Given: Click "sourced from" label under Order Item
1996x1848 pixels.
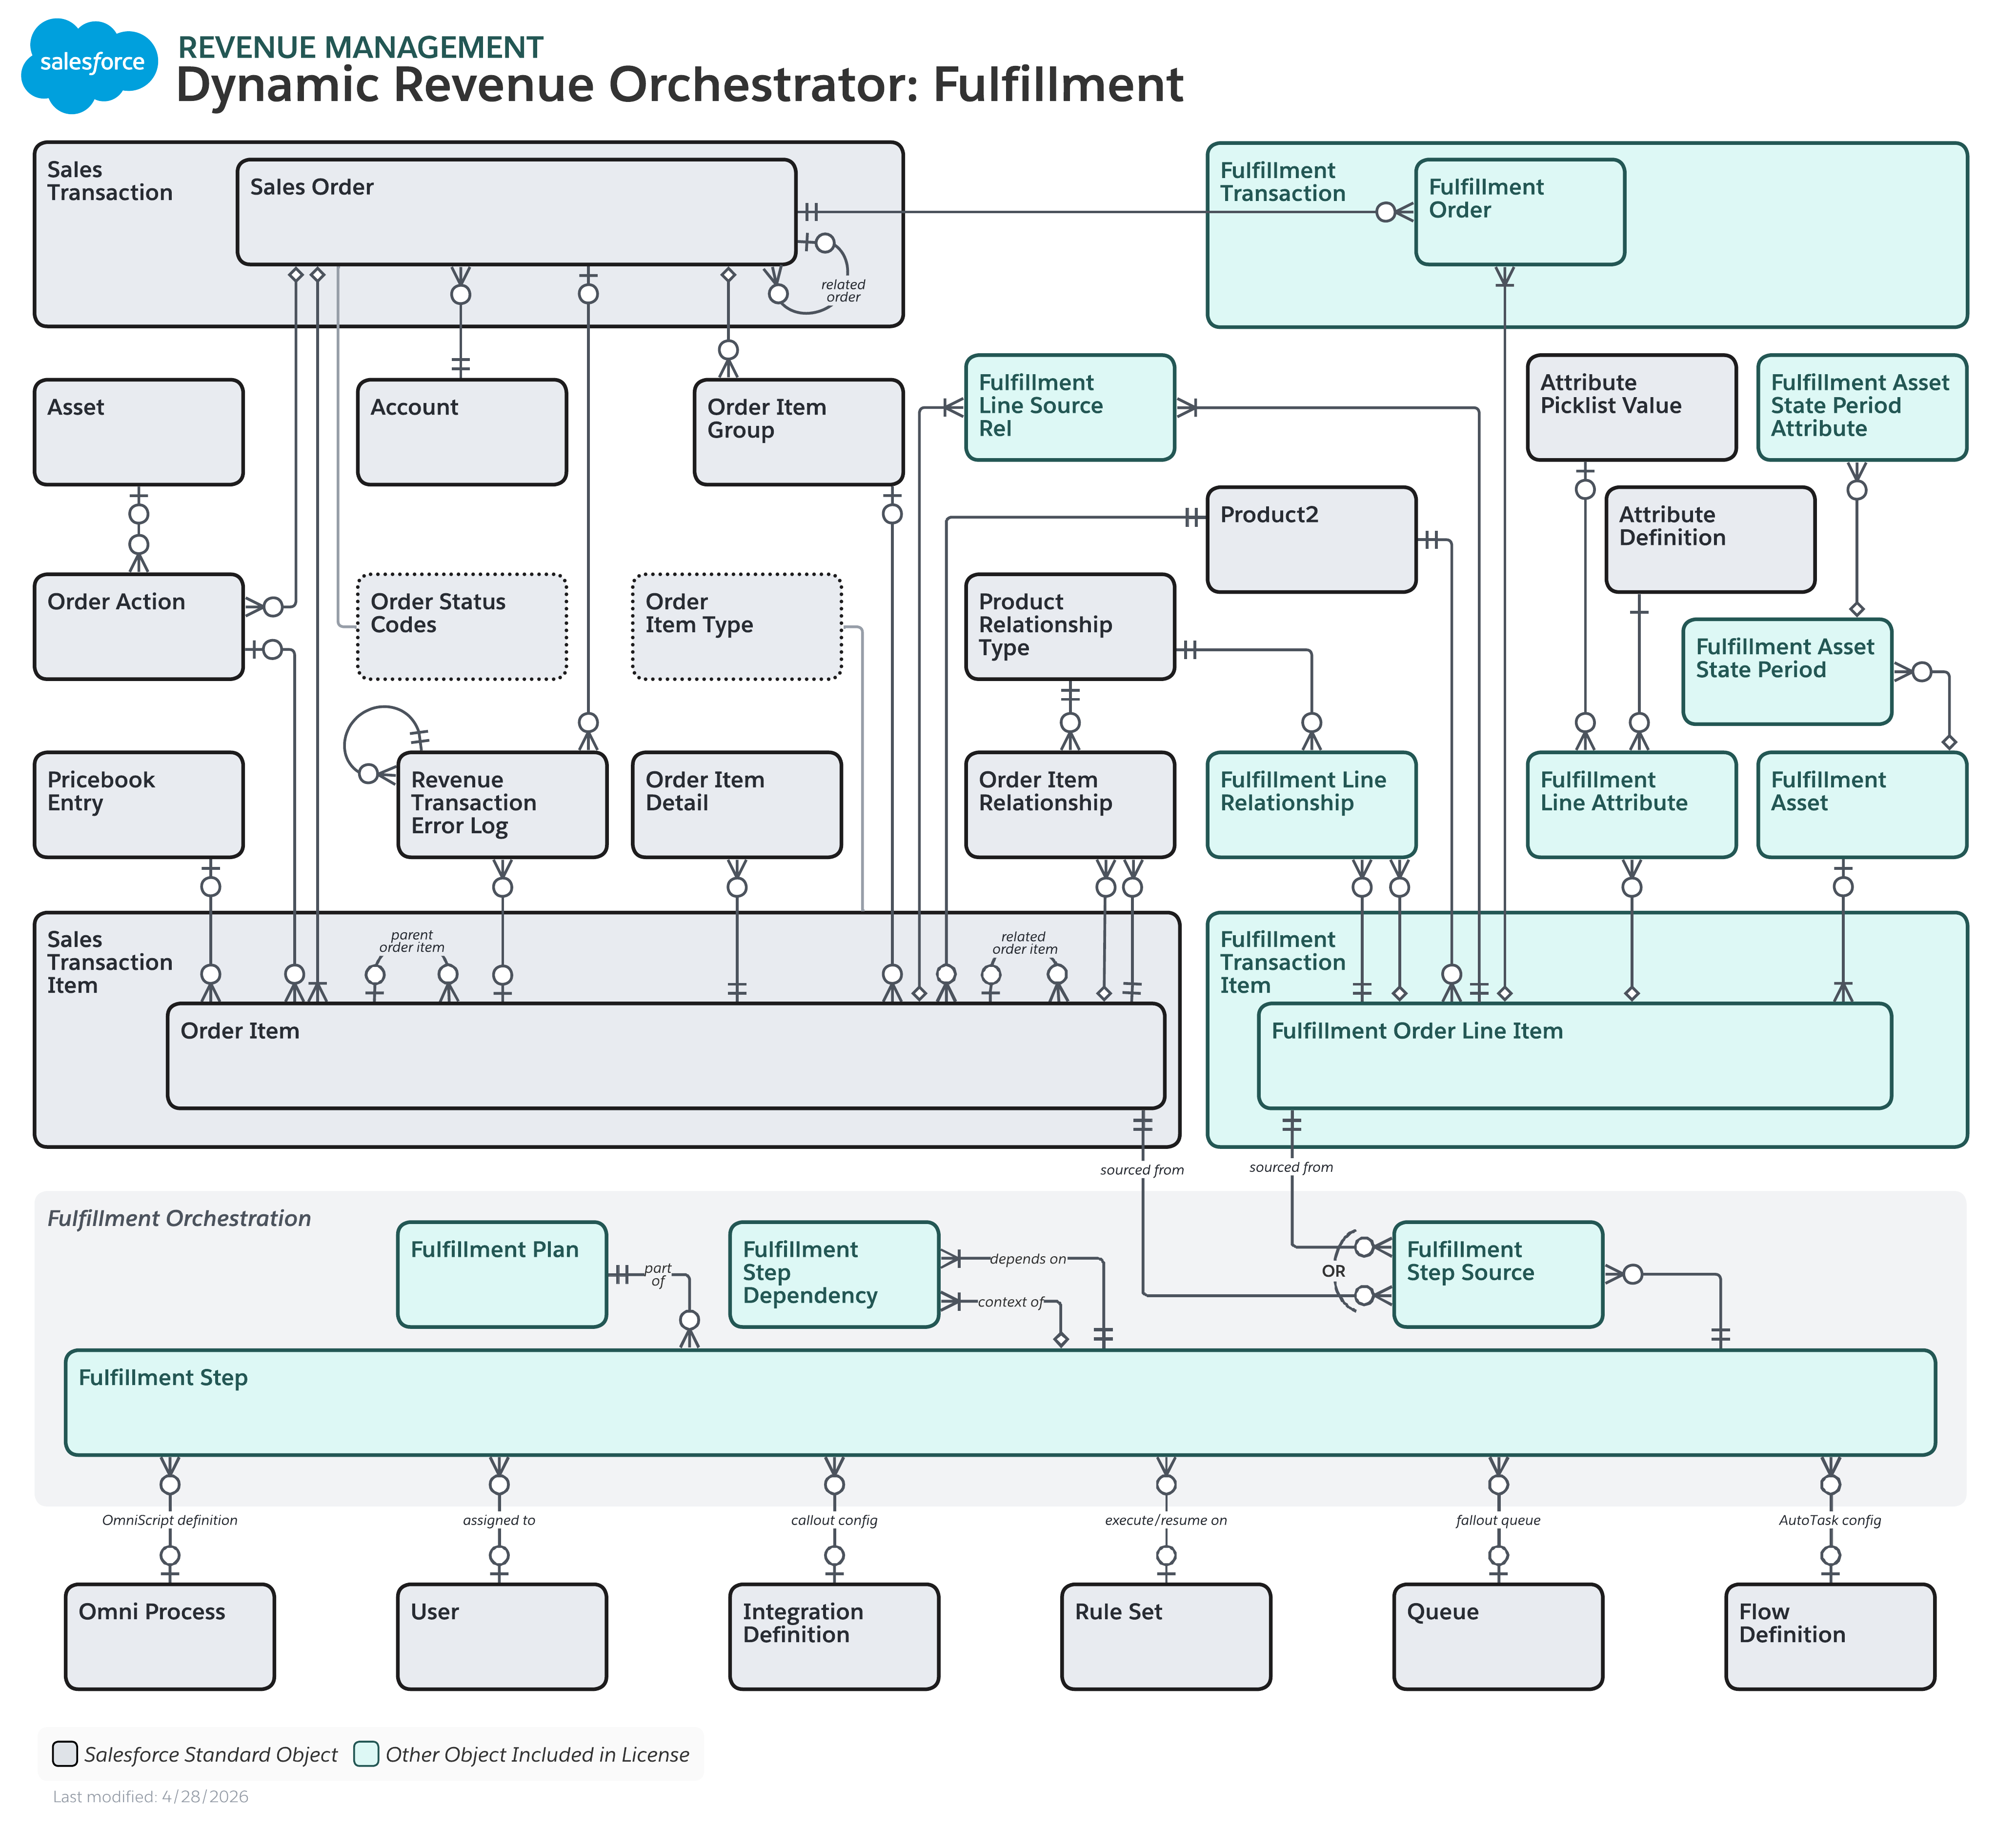Looking at the screenshot, I should [1142, 1170].
